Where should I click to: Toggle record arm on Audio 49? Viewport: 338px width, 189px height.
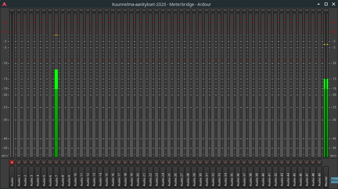point(319,162)
